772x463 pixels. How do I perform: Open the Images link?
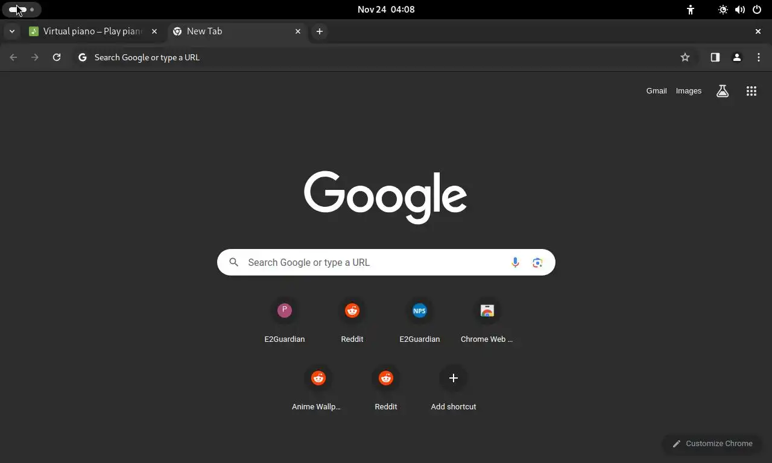pos(688,91)
